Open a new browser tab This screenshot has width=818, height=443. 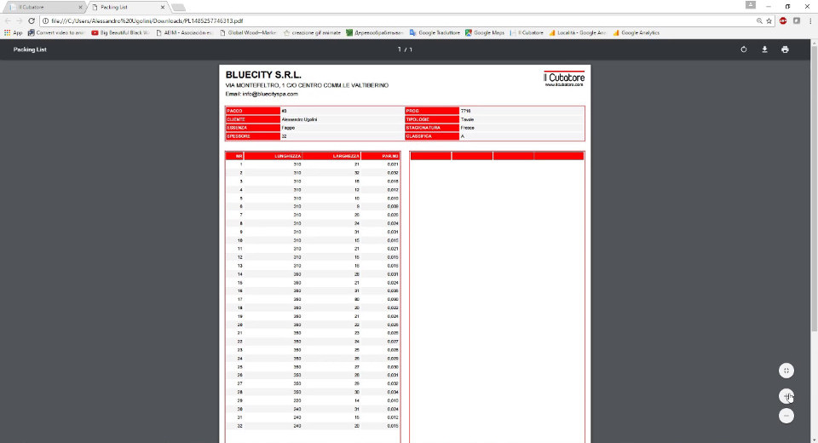click(178, 8)
